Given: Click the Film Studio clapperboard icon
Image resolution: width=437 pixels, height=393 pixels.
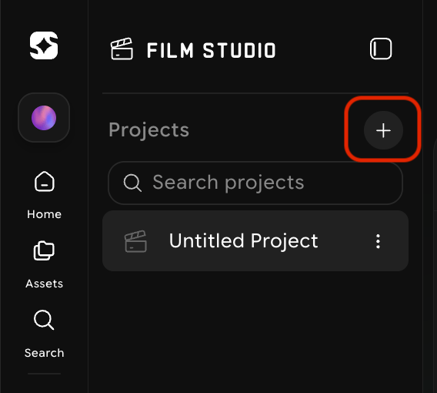Looking at the screenshot, I should click(x=122, y=49).
